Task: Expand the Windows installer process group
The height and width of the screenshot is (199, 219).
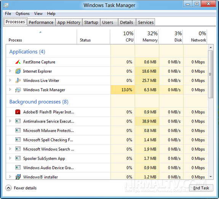Action: click(10, 177)
